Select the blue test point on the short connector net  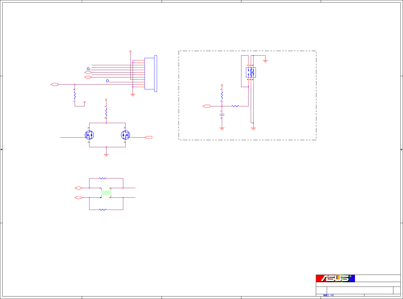point(107,81)
